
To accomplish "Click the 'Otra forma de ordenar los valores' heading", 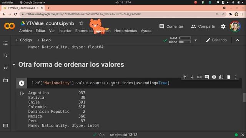I will coord(71,64).
